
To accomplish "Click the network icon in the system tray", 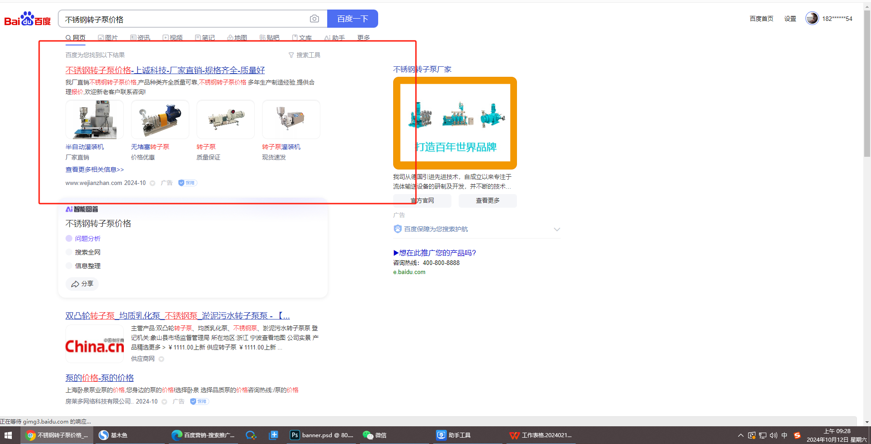I will (763, 435).
